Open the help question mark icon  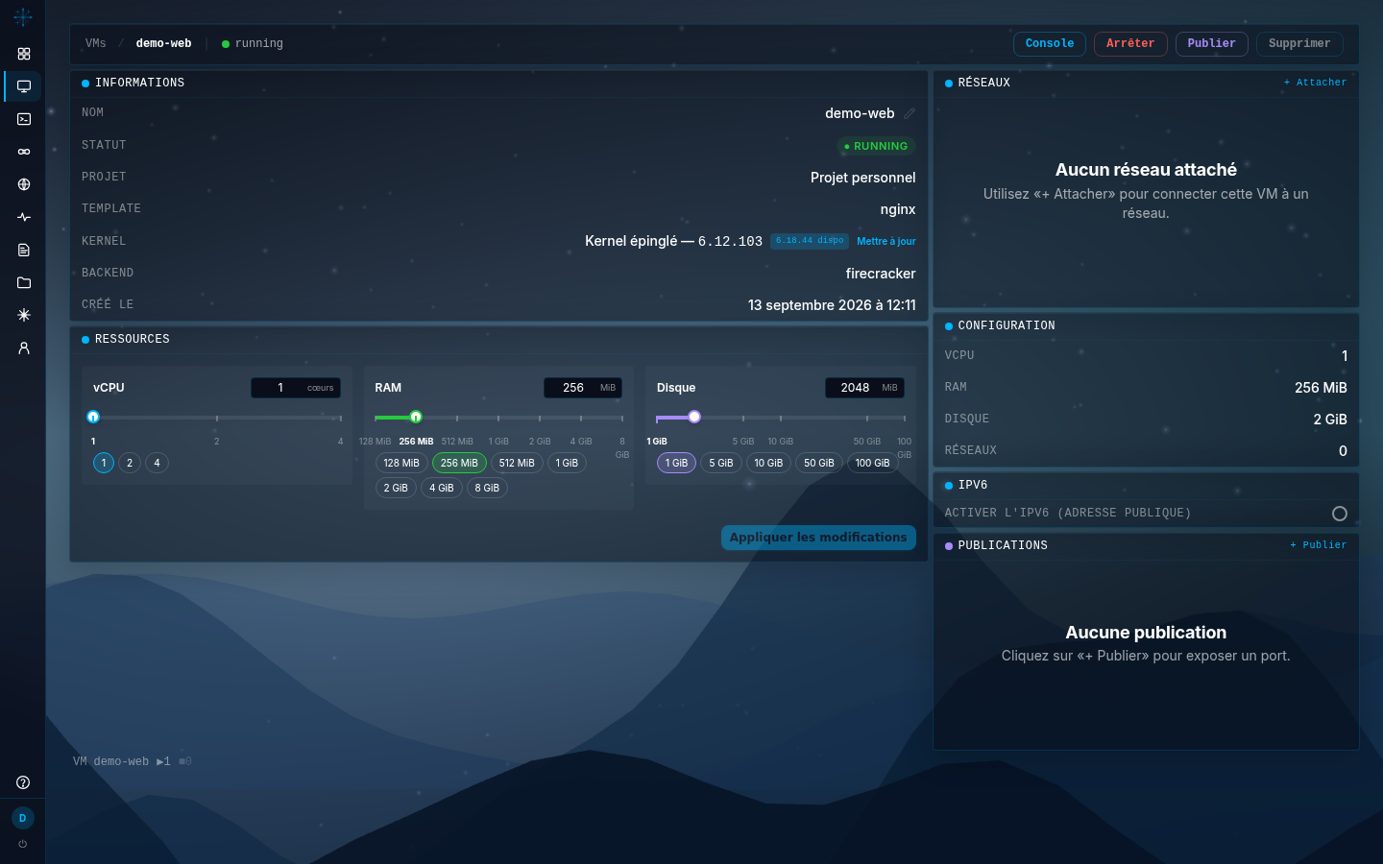[x=23, y=782]
